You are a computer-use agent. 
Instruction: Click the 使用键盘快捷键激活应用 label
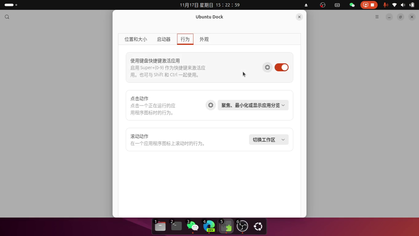point(155,61)
